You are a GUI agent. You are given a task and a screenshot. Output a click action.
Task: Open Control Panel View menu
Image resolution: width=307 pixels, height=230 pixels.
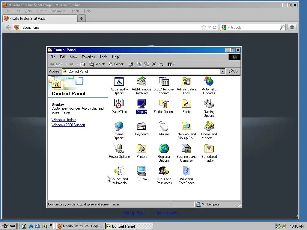click(74, 57)
